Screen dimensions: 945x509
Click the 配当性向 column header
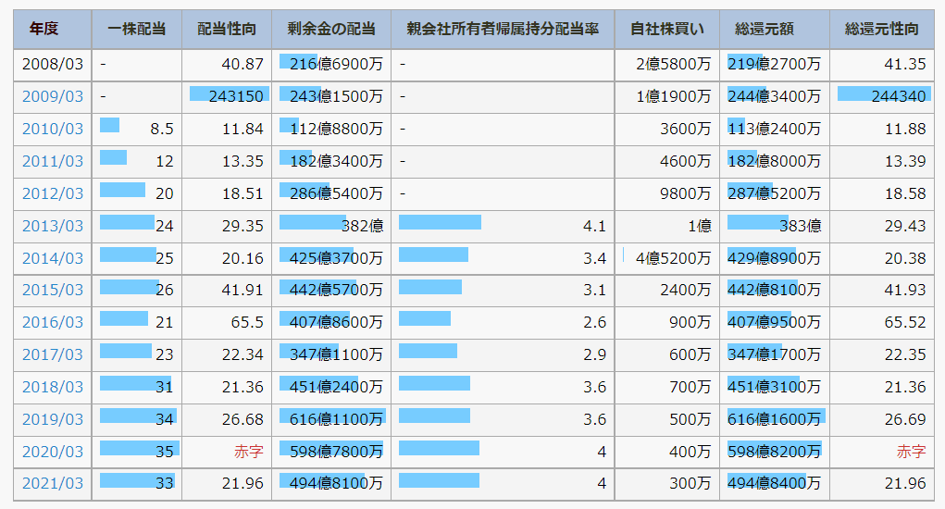227,29
